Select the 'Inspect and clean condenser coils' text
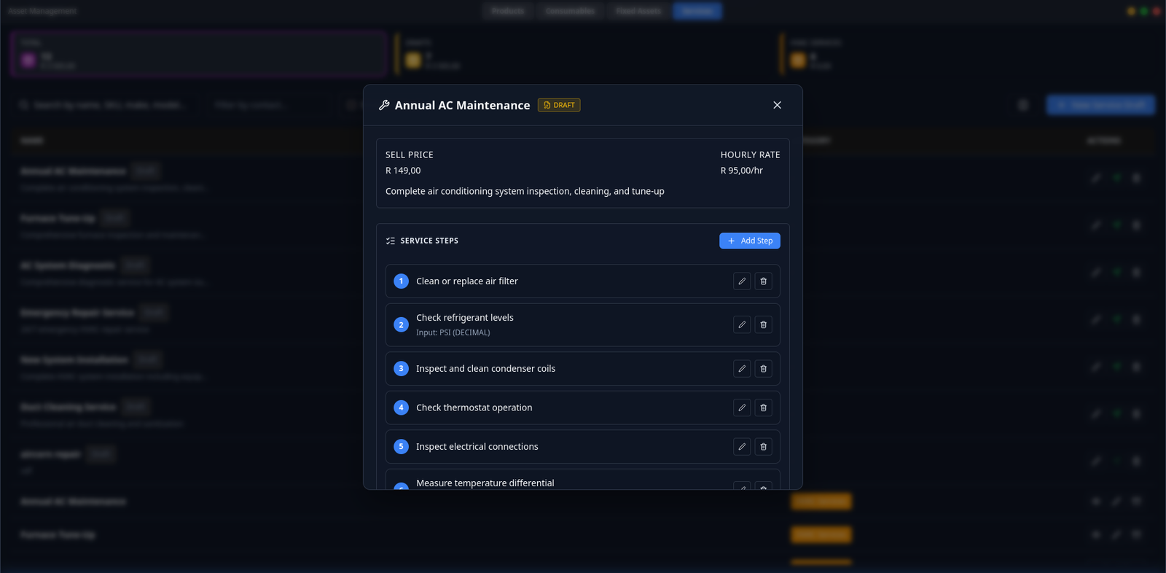Screen dimensions: 1166x573 tap(485, 369)
